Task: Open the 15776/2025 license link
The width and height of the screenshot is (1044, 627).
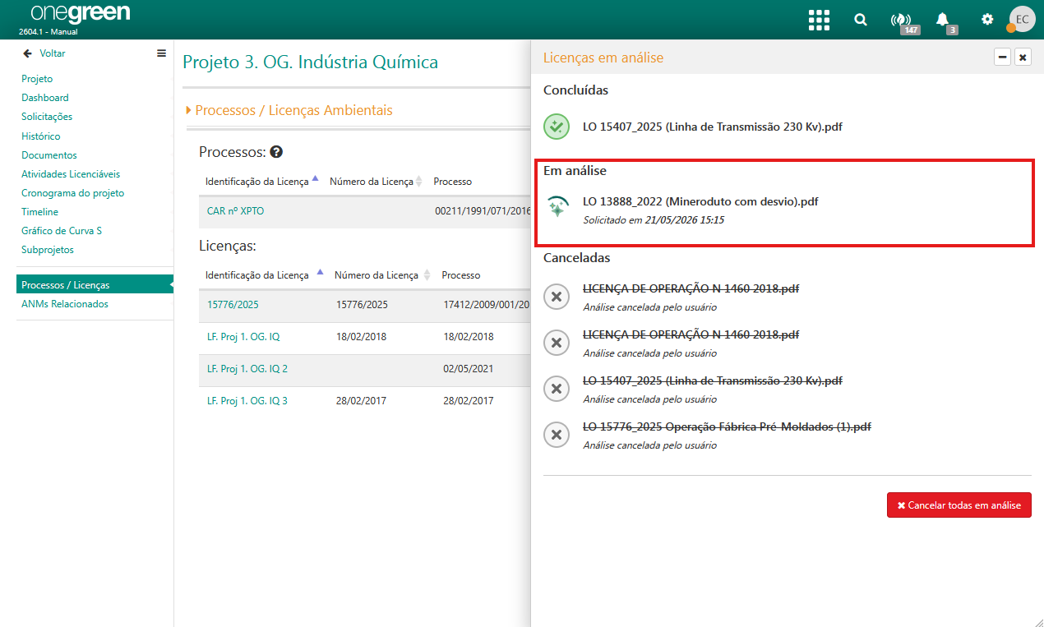Action: click(x=233, y=305)
